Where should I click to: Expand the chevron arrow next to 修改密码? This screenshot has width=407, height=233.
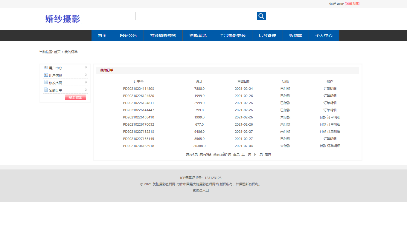click(86, 82)
